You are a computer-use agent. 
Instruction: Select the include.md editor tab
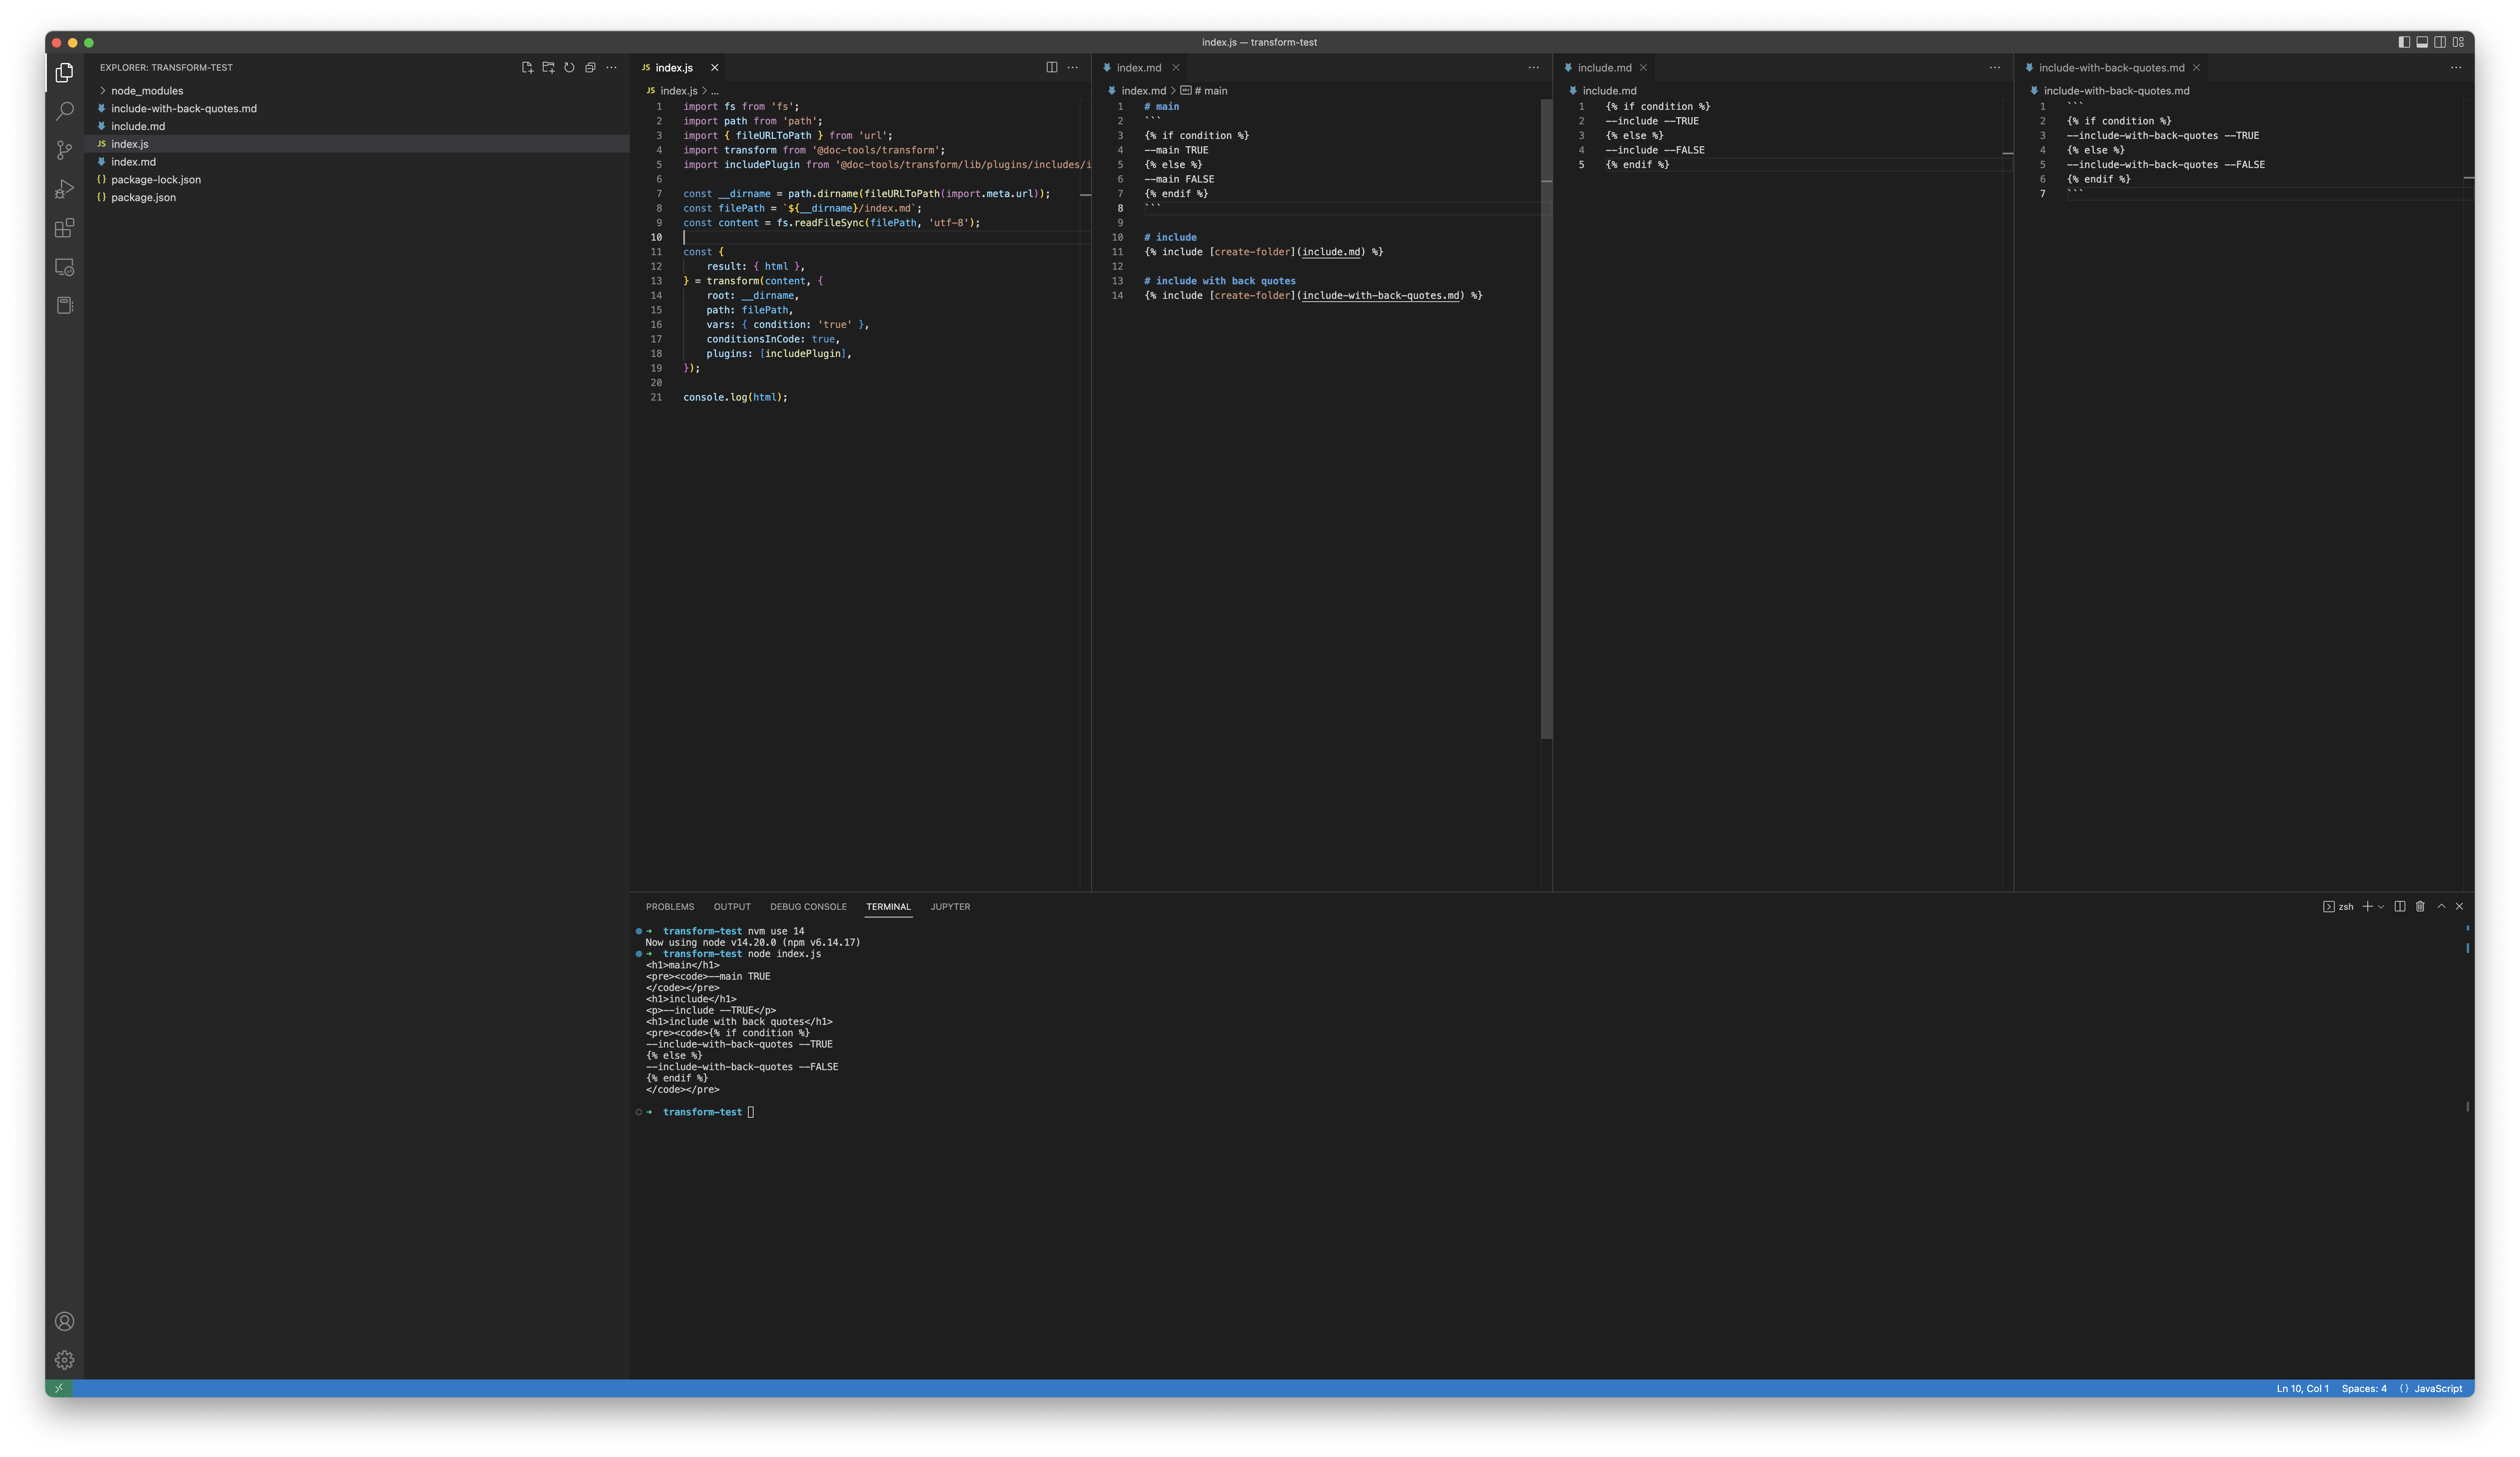(x=1604, y=67)
